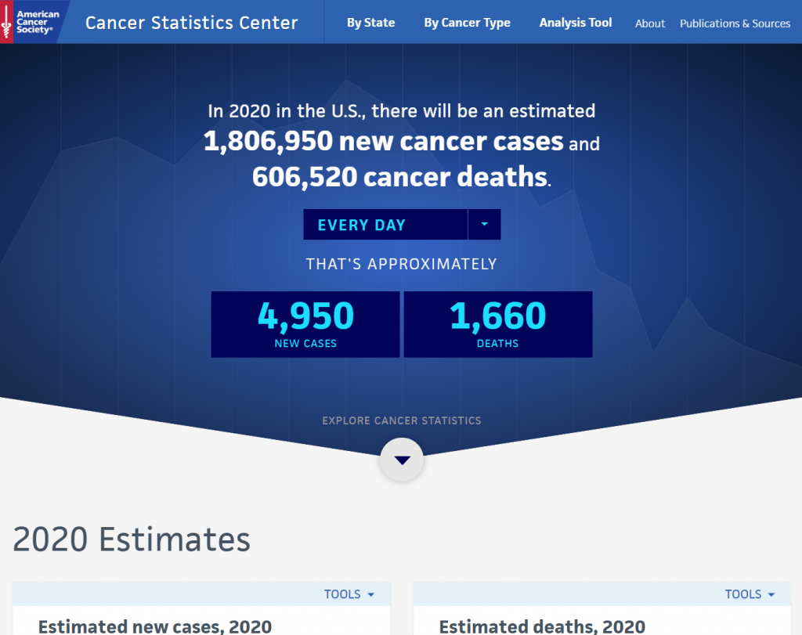Expand the TOOLS menu for new cases panel
Screen dimensions: 802x635
(349, 594)
